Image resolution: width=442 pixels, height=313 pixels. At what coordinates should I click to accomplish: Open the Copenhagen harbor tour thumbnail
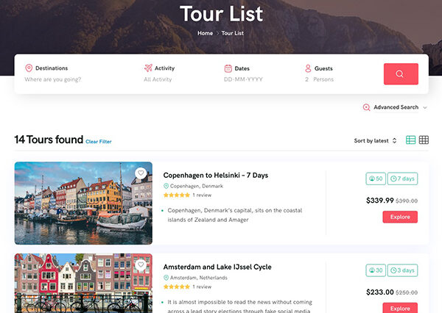point(83,203)
